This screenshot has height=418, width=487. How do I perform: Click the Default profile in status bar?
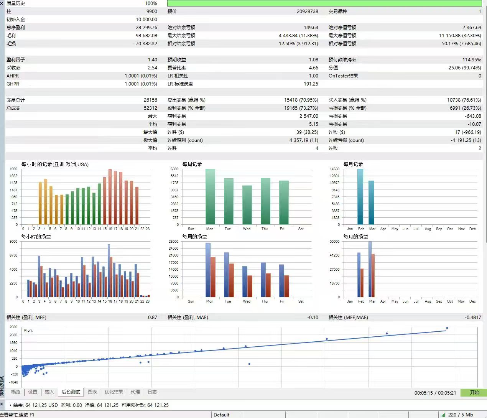click(x=221, y=415)
